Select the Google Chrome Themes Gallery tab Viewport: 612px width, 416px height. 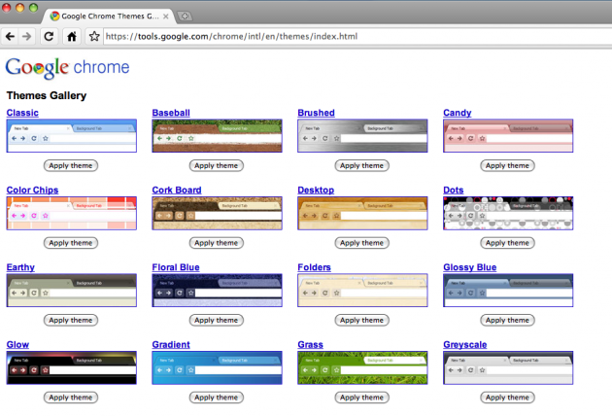click(109, 16)
